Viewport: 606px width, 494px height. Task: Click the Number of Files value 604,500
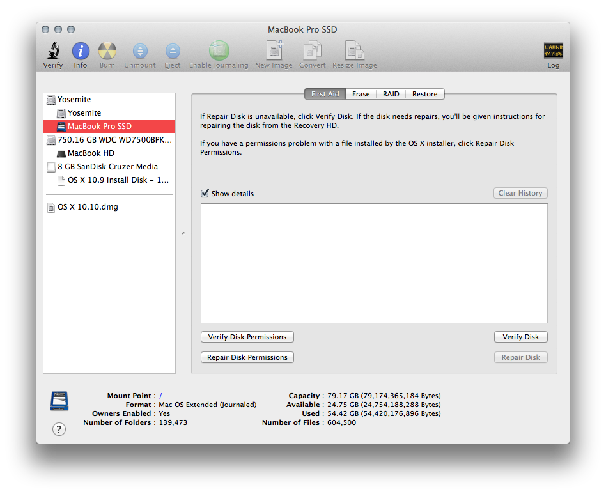point(341,422)
